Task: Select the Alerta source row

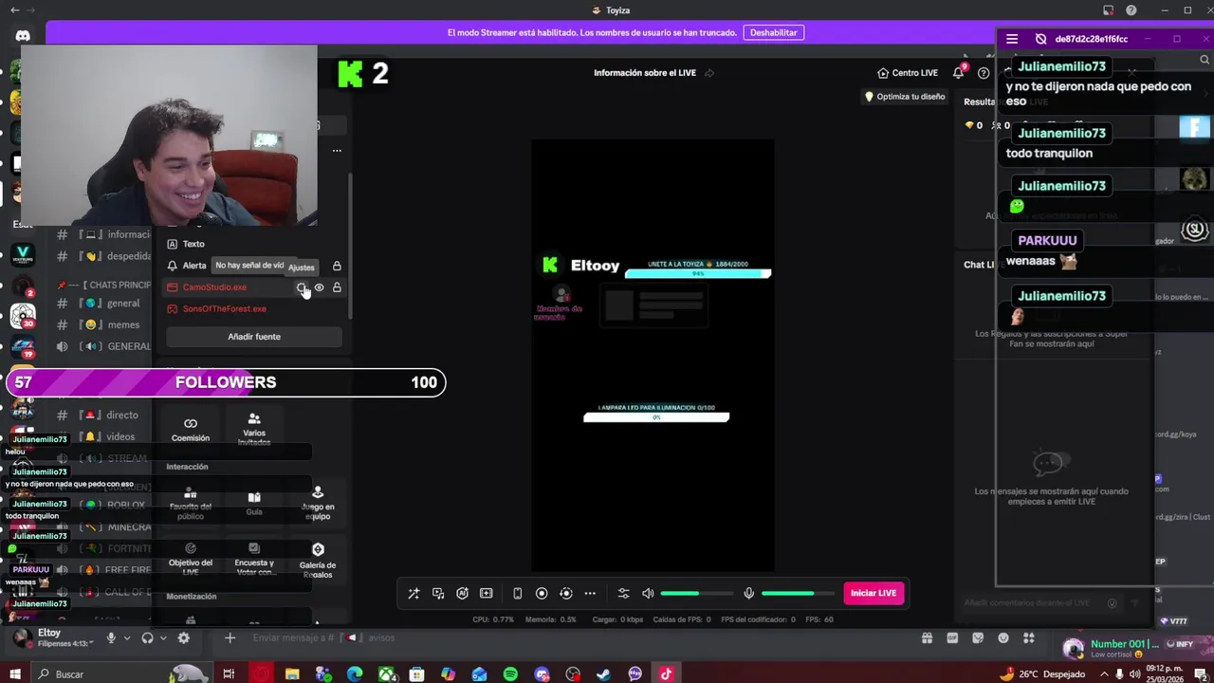Action: (253, 266)
